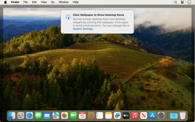Open the Apple TV app in the Dock
Screen dimensions: 195x122
click(x=126, y=115)
